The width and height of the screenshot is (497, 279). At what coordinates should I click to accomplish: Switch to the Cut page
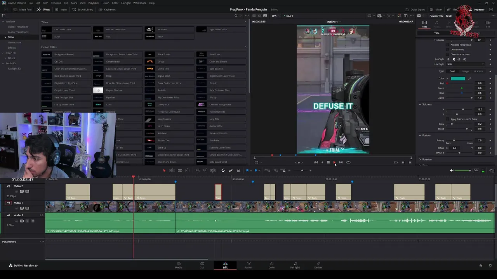pyautogui.click(x=202, y=265)
